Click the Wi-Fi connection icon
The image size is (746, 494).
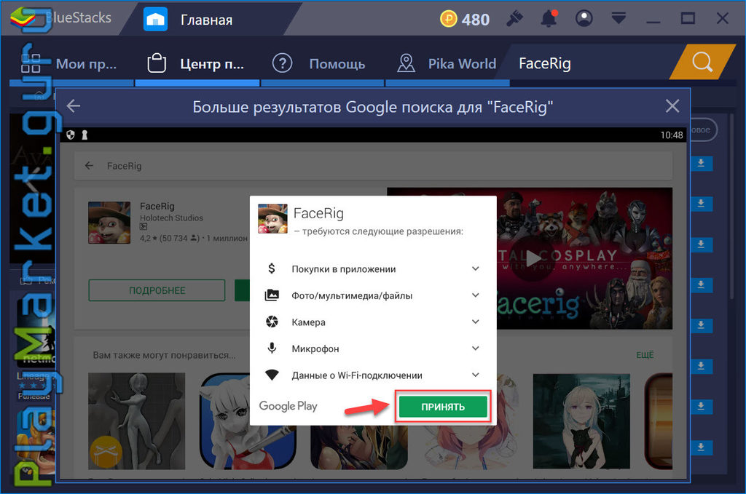[x=272, y=375]
